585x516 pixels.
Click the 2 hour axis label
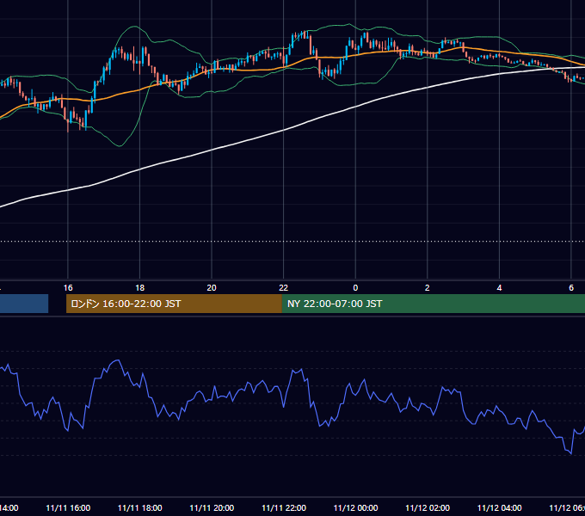click(x=428, y=288)
